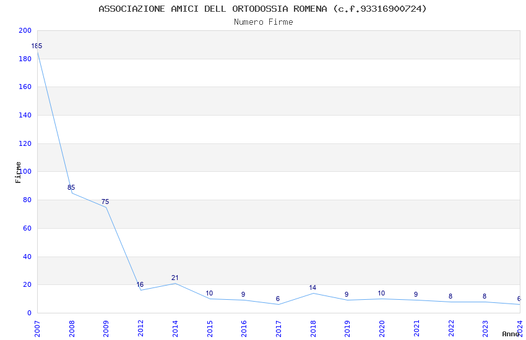Click the x-axis year label 2022
526x340 pixels.
[x=451, y=329]
